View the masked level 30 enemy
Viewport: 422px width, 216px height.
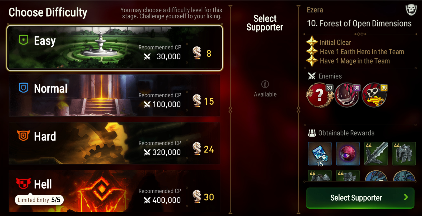[x=374, y=95]
